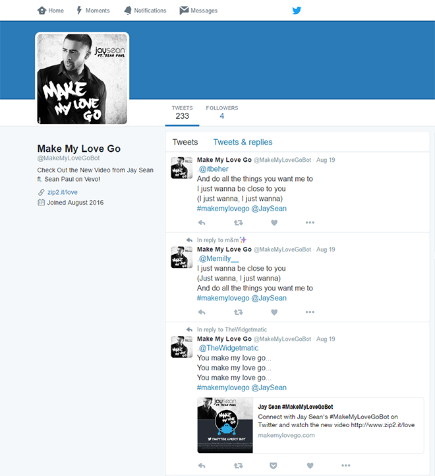Screen dimensions: 435x476
Task: Click #makemylovego hashtag in @Memilly__ tweet
Action: coord(223,298)
